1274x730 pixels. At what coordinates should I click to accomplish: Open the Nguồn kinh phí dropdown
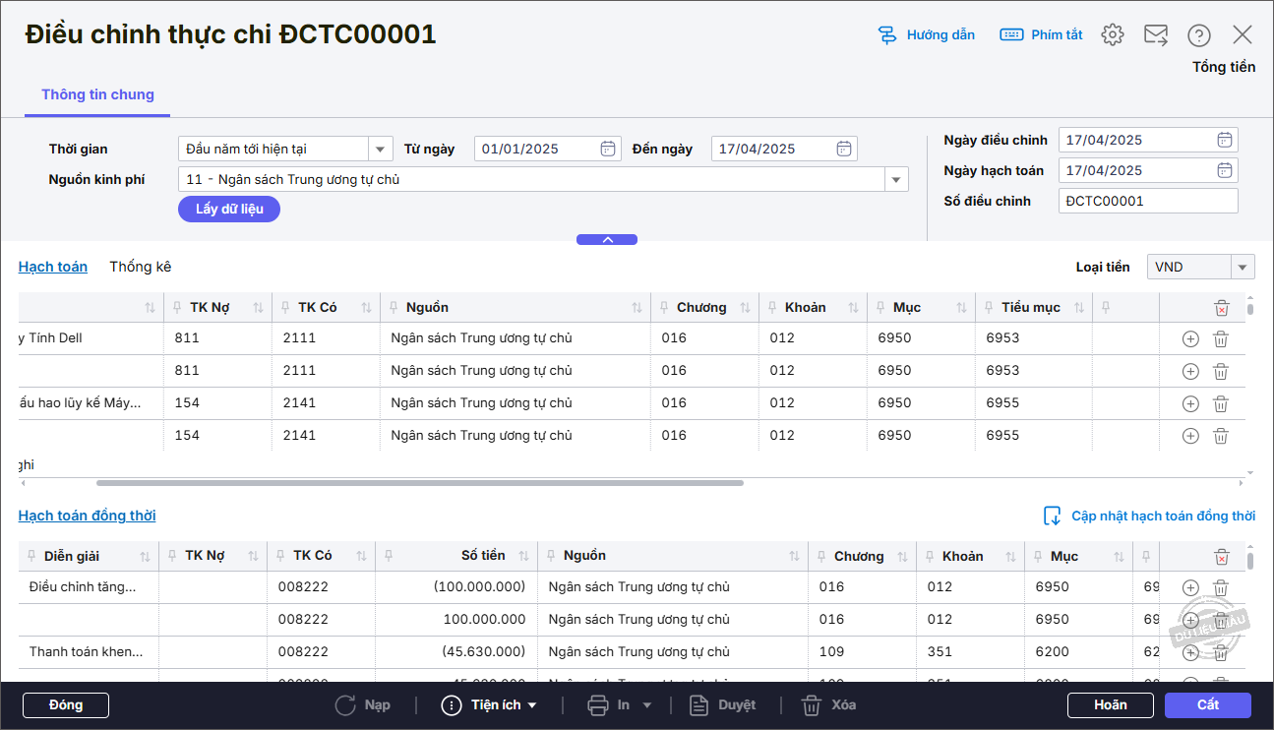tap(895, 179)
